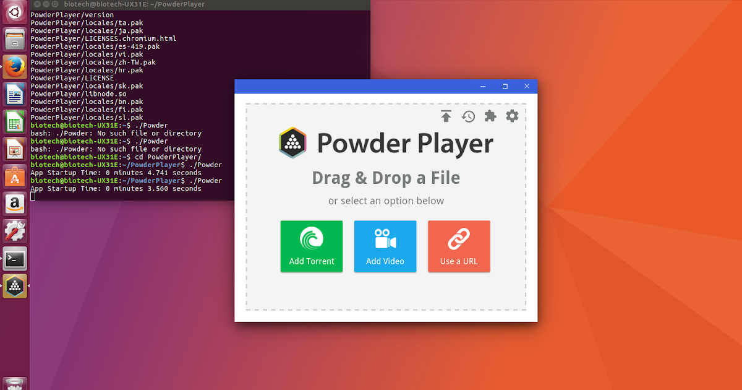Click terminal line 'PowderPlayer/locales/es-419.pak'
The height and width of the screenshot is (390, 742).
(x=95, y=46)
